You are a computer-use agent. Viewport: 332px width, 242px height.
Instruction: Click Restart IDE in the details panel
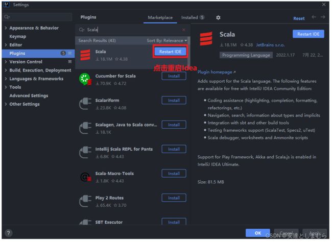[308, 34]
